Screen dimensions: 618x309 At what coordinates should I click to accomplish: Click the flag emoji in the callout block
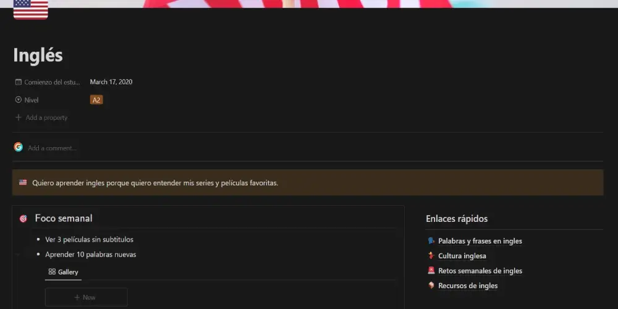[23, 183]
